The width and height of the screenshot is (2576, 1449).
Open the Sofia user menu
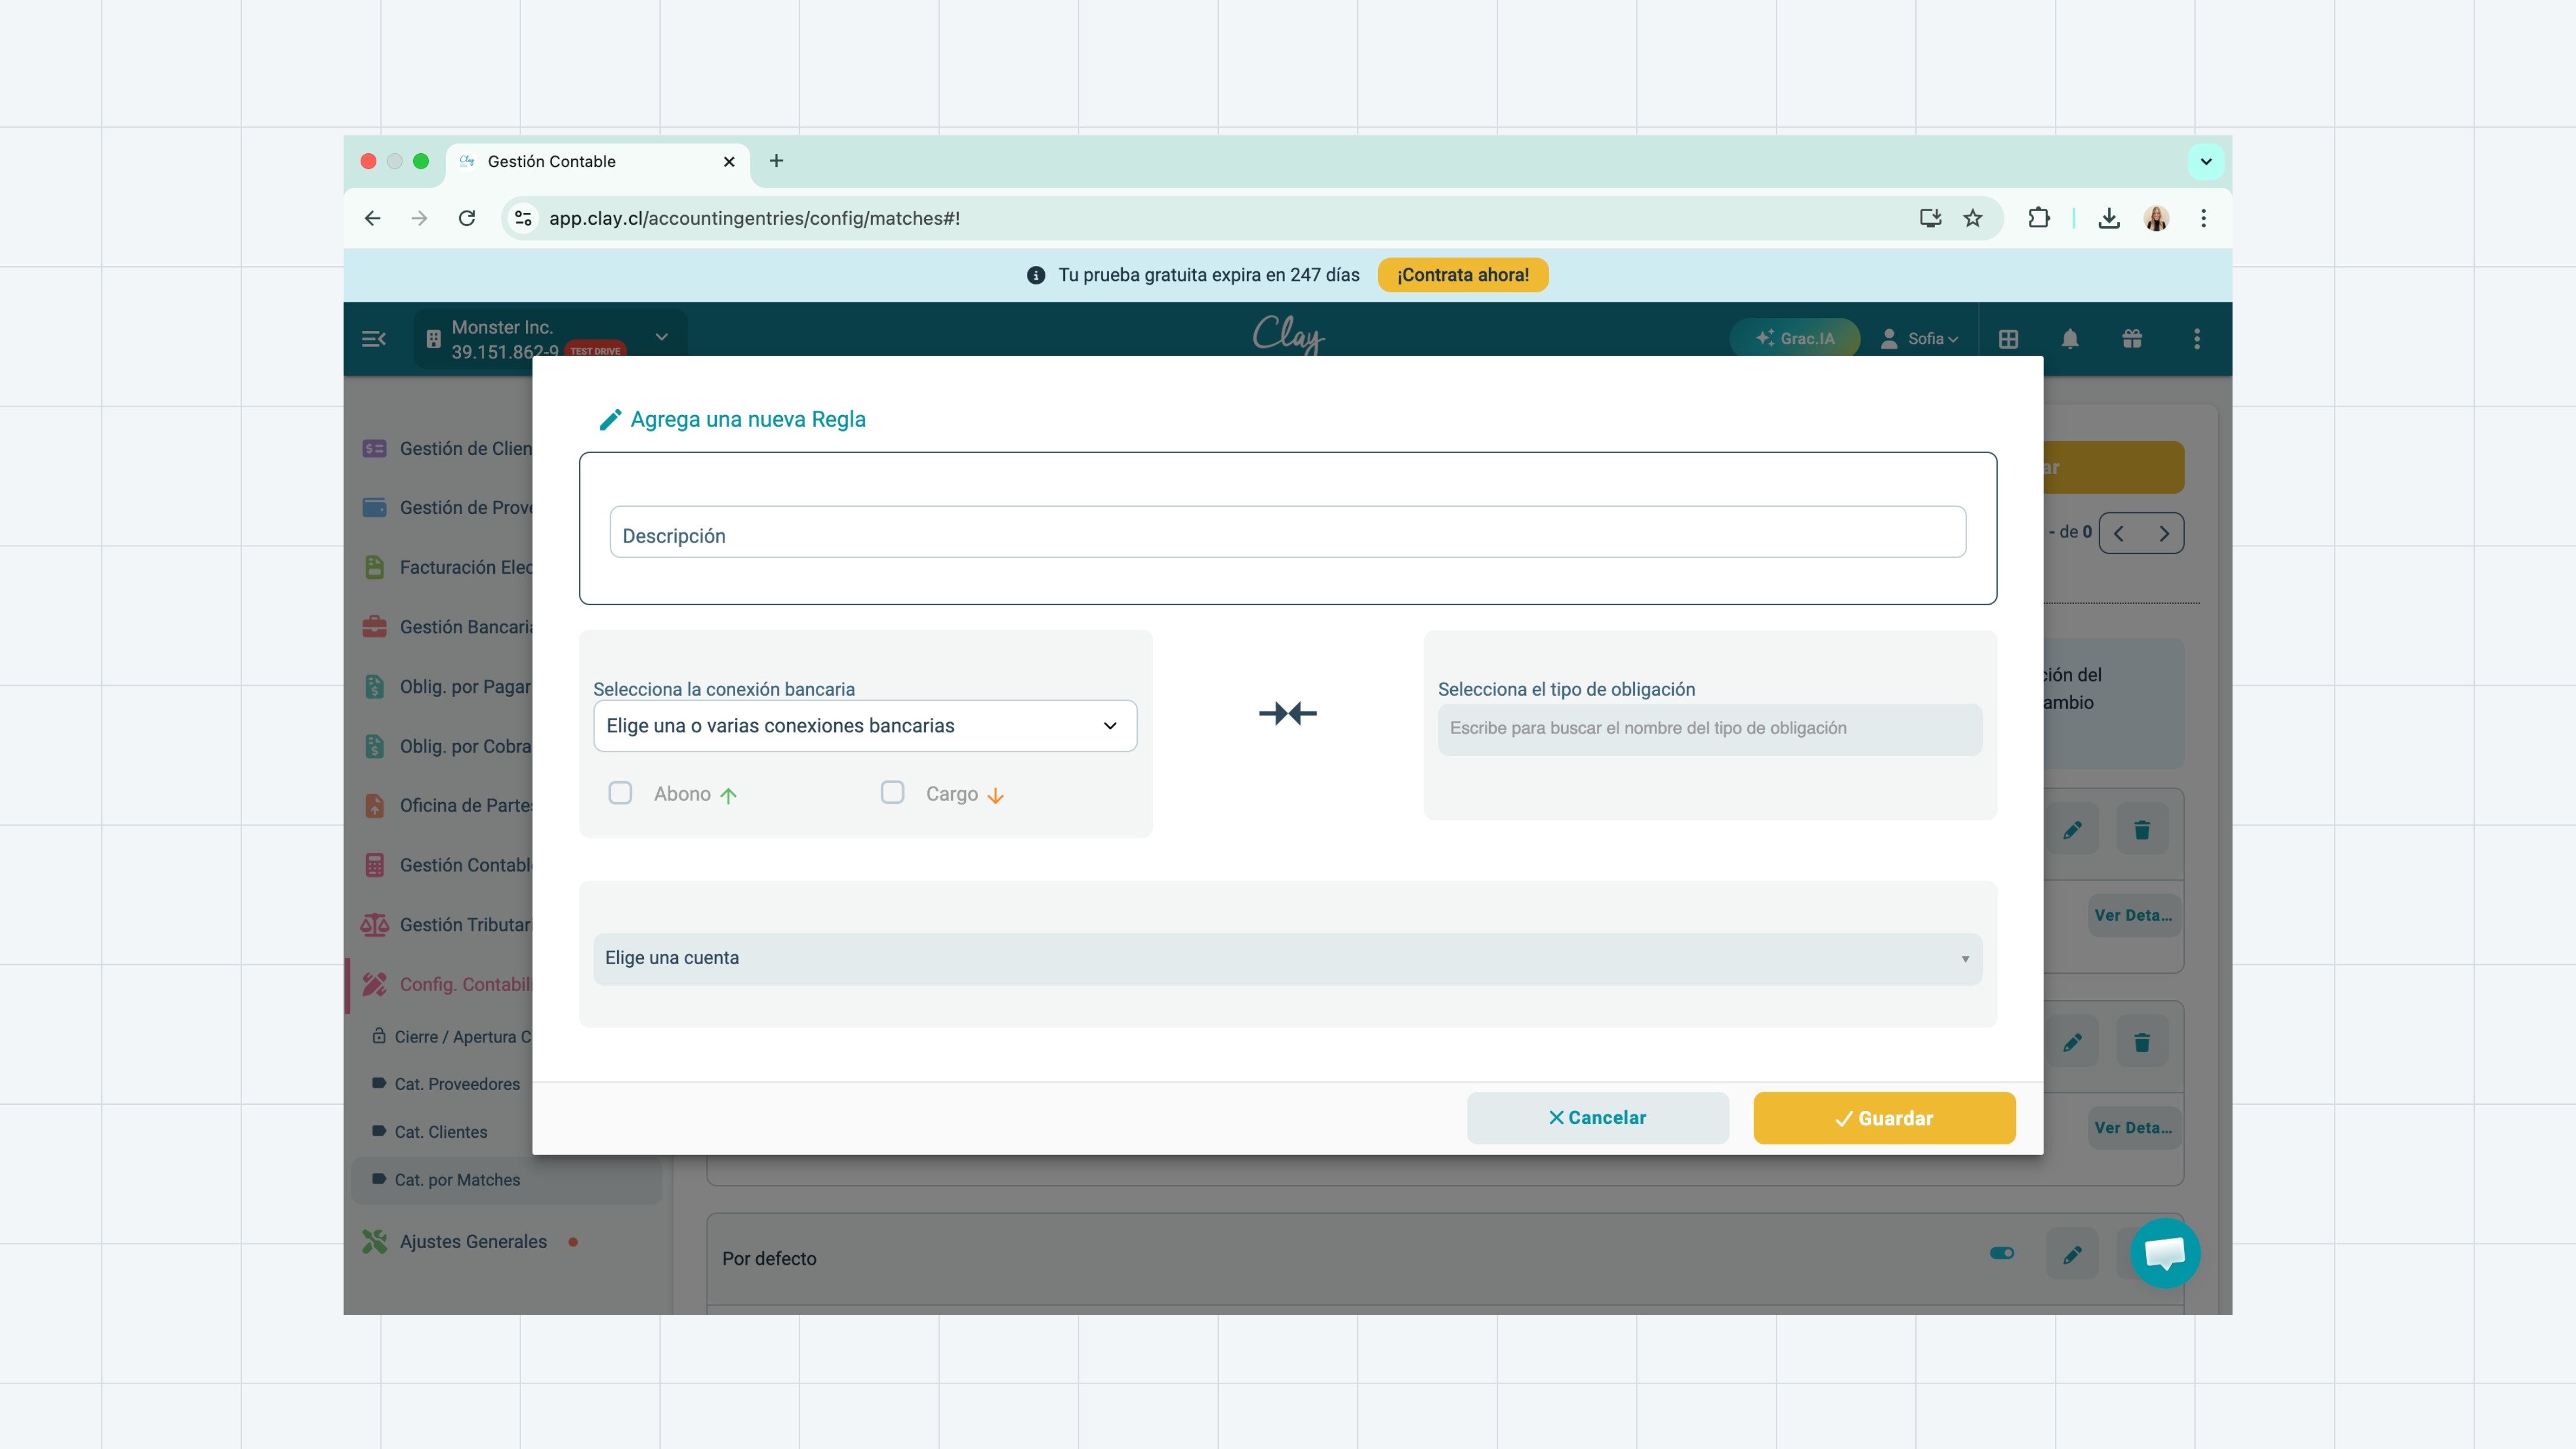click(x=1919, y=339)
